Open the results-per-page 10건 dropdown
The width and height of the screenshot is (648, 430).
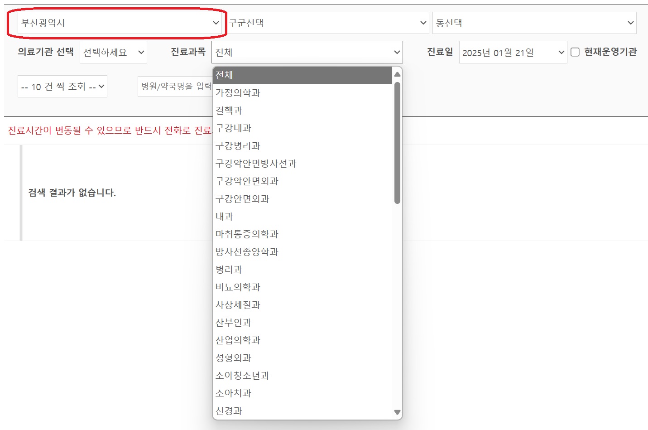tap(62, 86)
